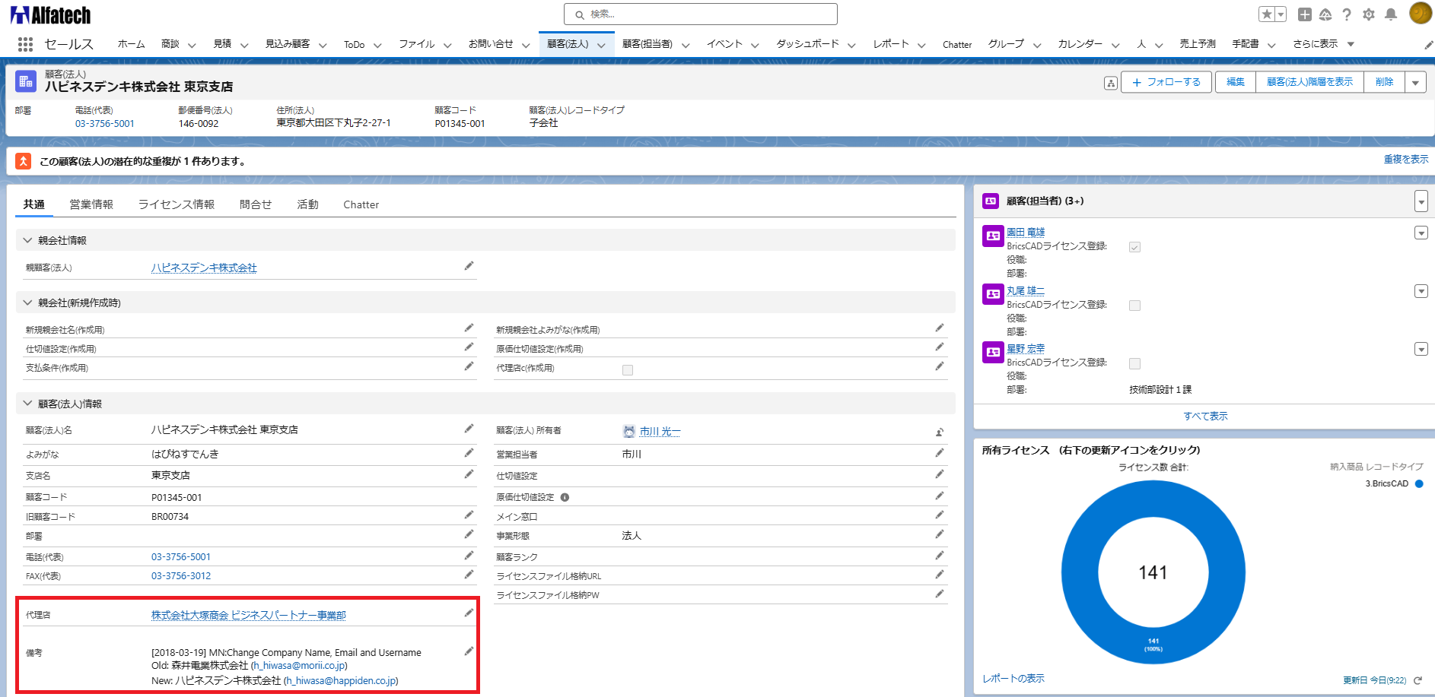Collapse the 顧客(法人)情報 section
1435x697 pixels.
27,404
